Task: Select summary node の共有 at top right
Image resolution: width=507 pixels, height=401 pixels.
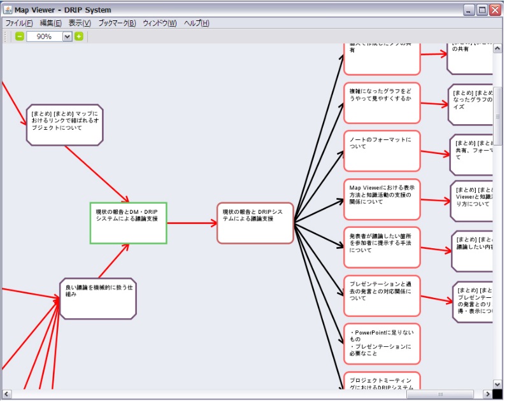Action: point(469,59)
